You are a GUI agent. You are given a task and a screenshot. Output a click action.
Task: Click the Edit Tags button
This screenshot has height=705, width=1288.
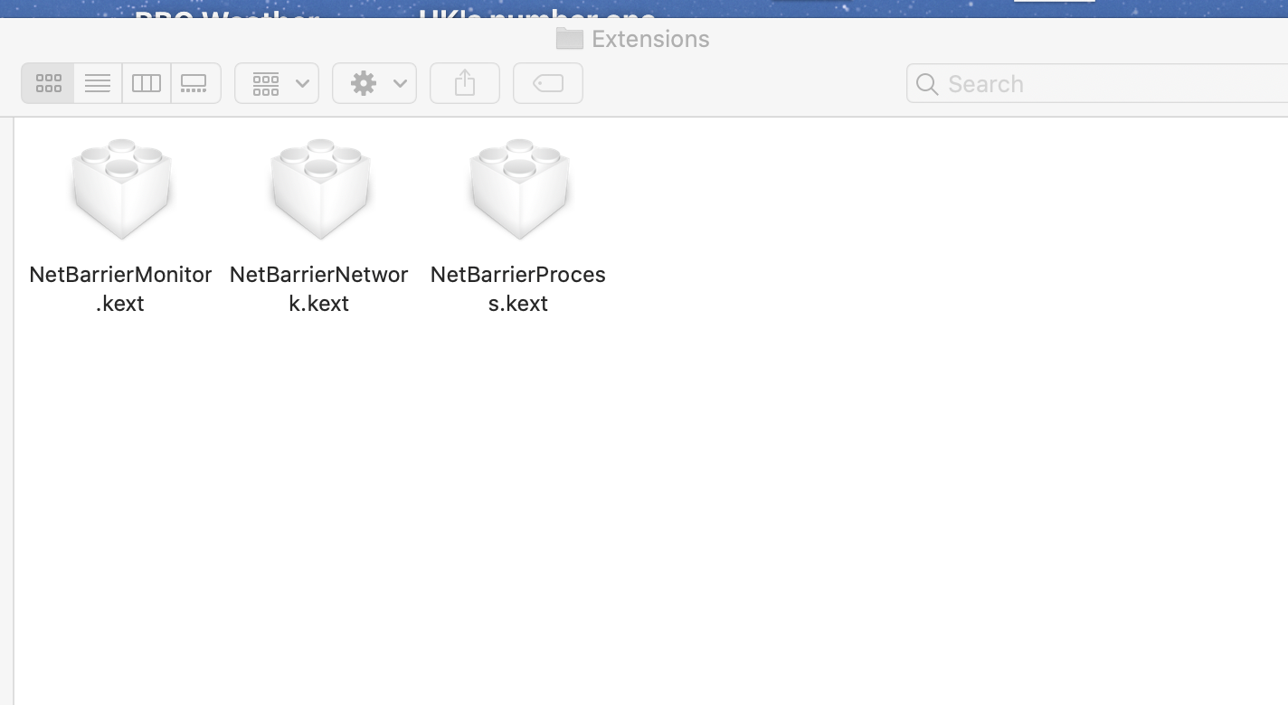point(548,83)
